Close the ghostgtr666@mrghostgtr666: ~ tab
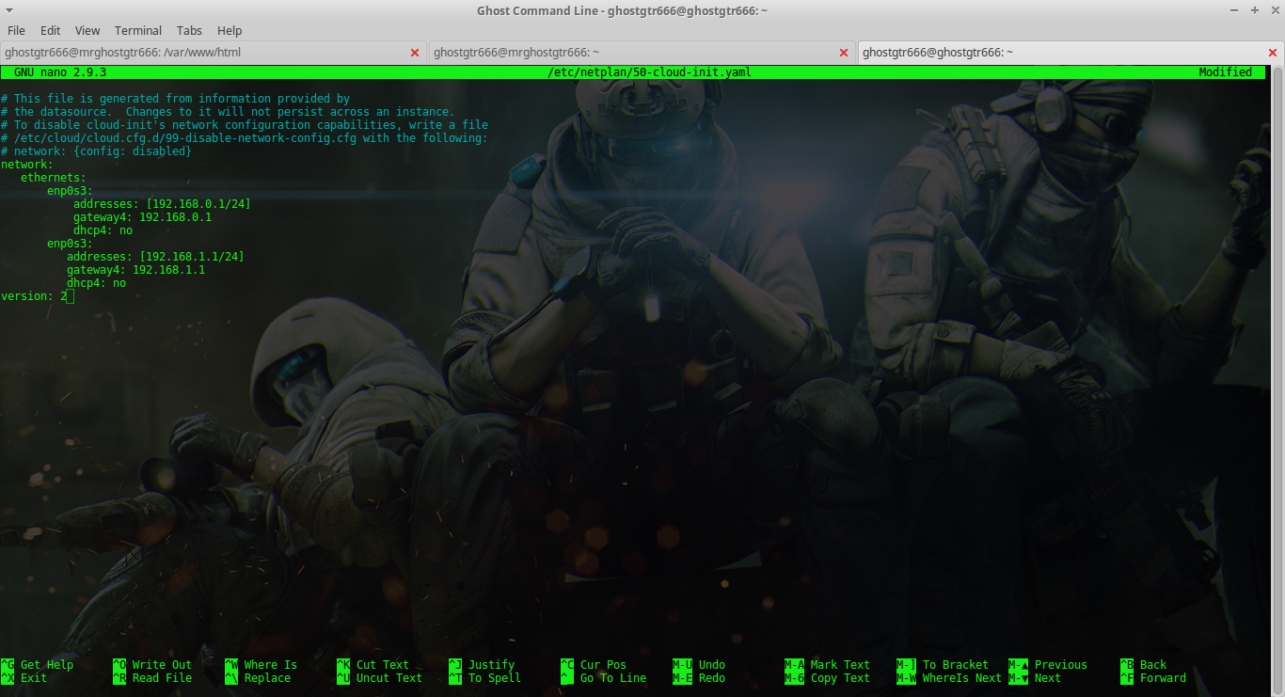The image size is (1285, 697). point(844,53)
